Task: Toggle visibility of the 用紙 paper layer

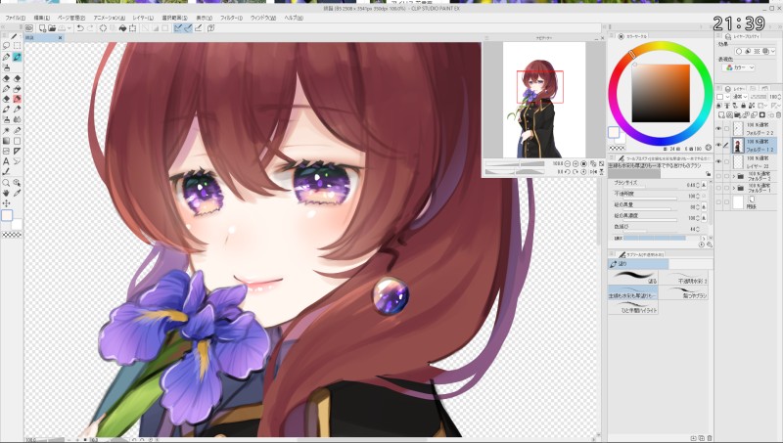Action: tap(718, 202)
